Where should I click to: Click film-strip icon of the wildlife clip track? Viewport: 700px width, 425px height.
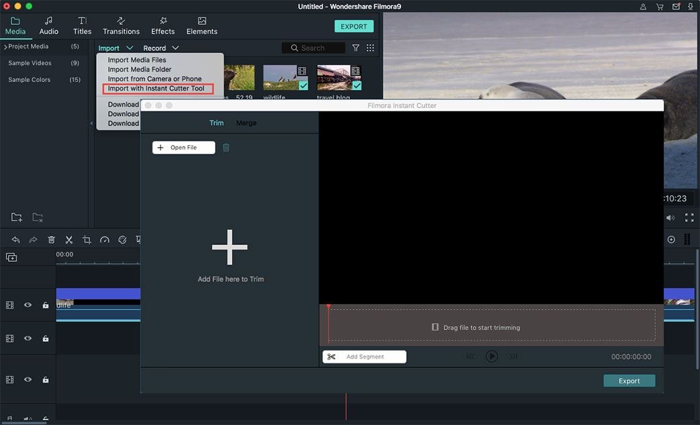pos(10,305)
